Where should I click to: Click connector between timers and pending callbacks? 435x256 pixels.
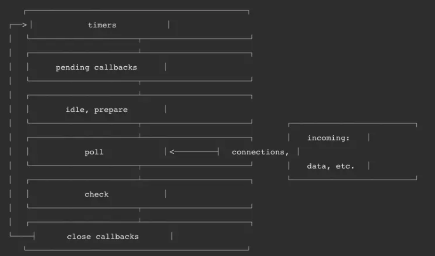pyautogui.click(x=140, y=46)
